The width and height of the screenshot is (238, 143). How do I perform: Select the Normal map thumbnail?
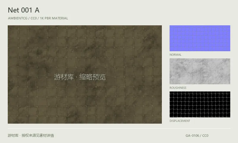[200, 38]
